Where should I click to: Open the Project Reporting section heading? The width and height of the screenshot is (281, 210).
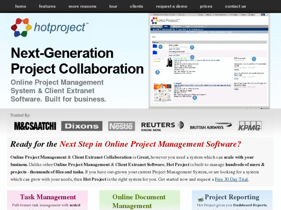(x=232, y=197)
